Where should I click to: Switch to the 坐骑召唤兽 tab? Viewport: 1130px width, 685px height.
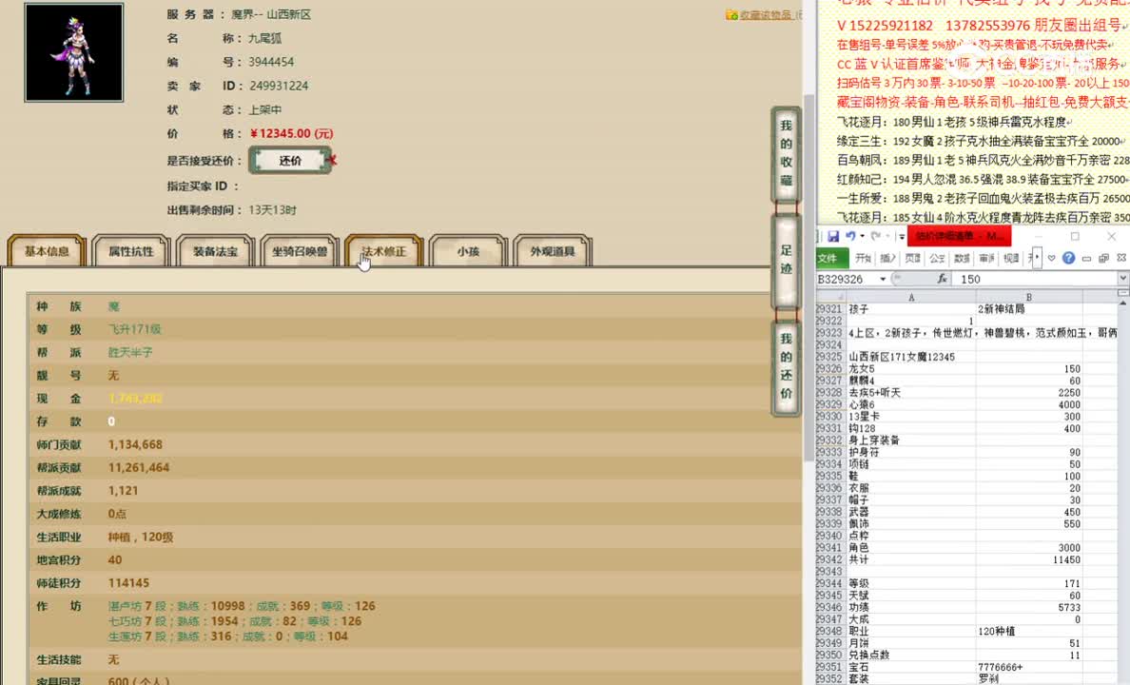click(x=299, y=250)
